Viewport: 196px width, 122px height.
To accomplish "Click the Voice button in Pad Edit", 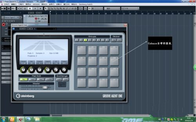I will pyautogui.click(x=32, y=79).
